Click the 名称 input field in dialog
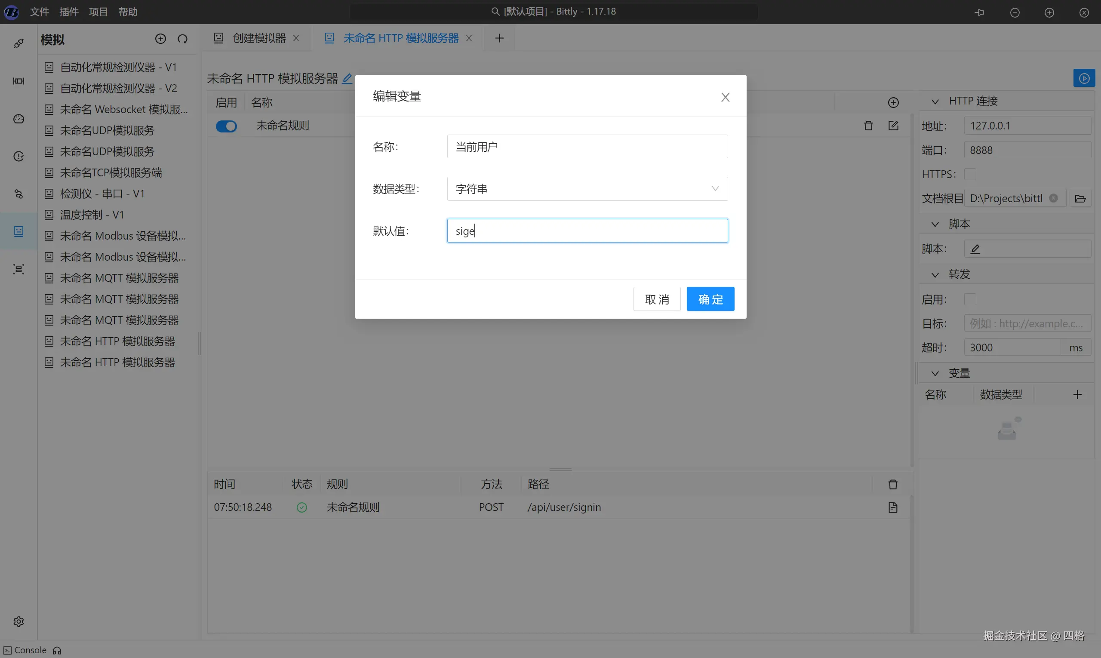This screenshot has height=658, width=1101. tap(587, 147)
